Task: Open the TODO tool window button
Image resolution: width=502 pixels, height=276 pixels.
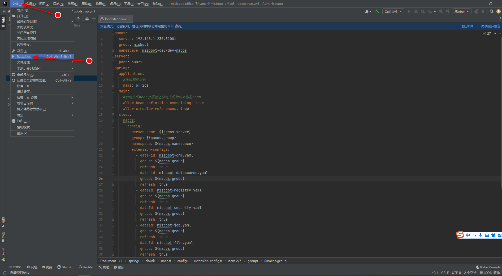Action: (15, 267)
